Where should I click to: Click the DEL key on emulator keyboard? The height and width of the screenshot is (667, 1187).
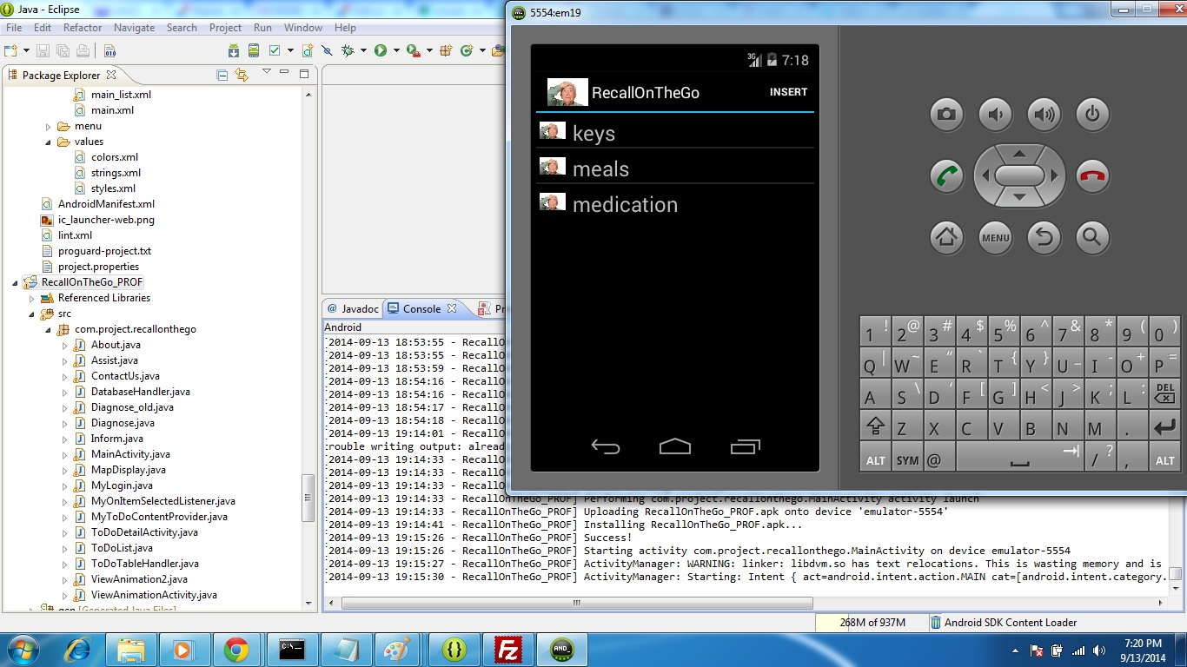1164,394
